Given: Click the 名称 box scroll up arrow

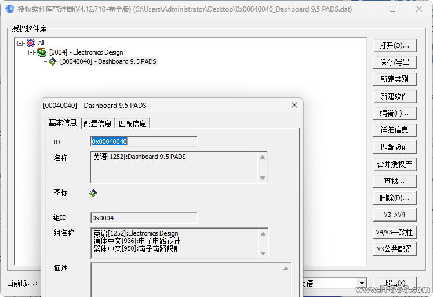Looking at the screenshot, I should (263, 157).
